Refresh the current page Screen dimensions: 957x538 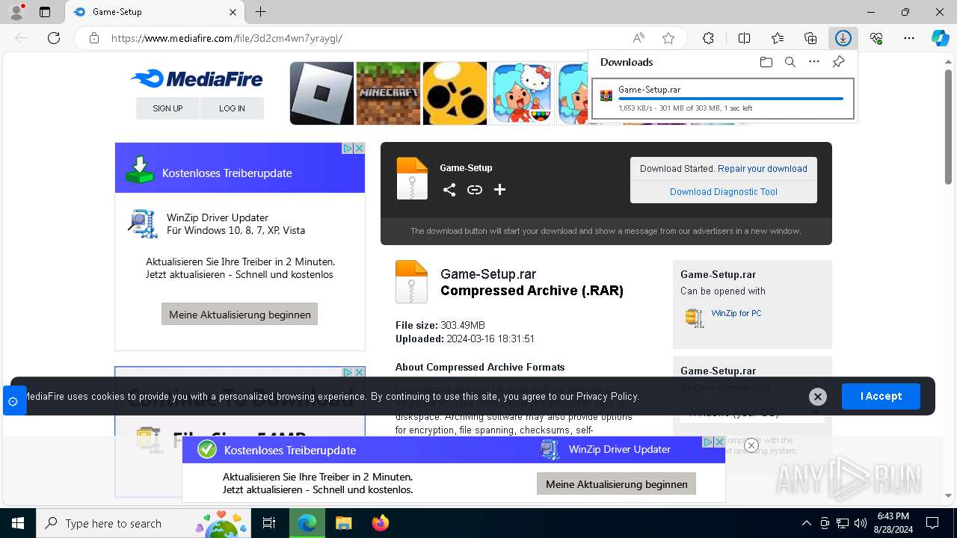[x=54, y=38]
